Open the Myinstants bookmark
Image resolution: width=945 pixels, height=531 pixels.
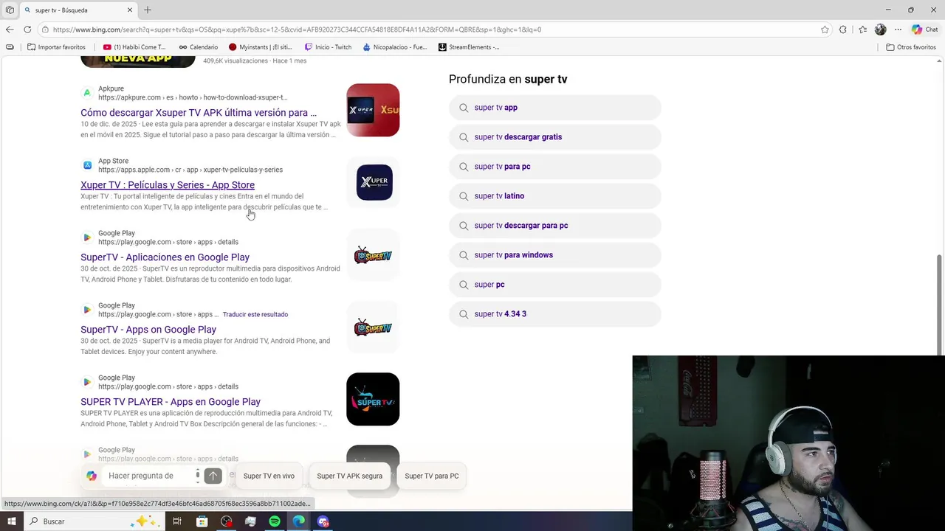pyautogui.click(x=260, y=46)
